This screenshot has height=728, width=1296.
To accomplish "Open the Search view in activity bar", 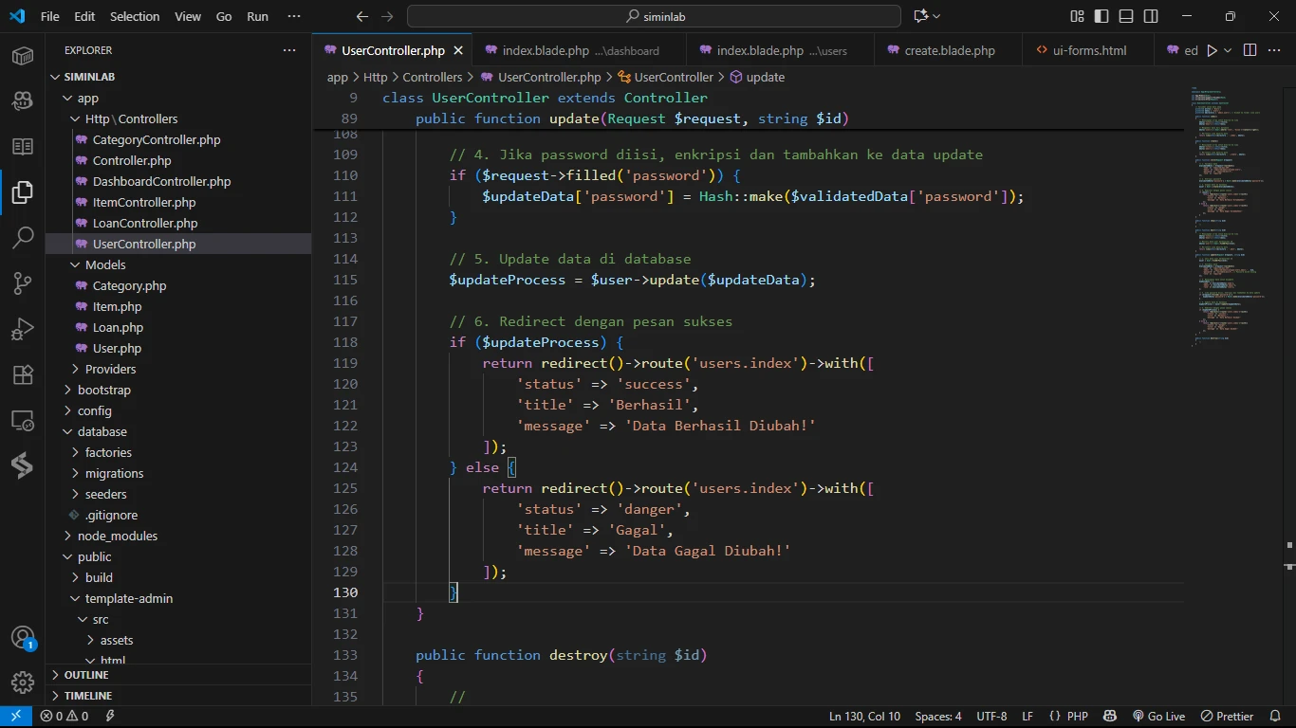I will coord(23,238).
